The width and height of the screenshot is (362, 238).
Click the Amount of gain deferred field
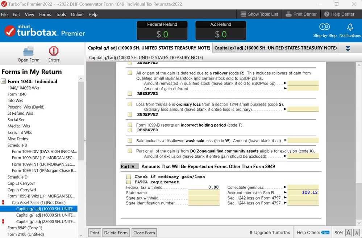[x=303, y=89]
